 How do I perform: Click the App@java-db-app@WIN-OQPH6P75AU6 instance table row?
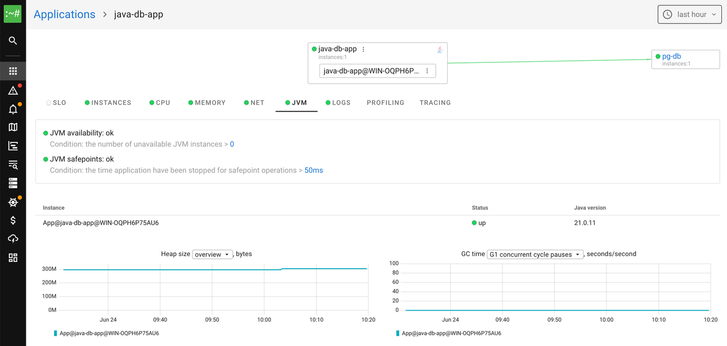[378, 223]
